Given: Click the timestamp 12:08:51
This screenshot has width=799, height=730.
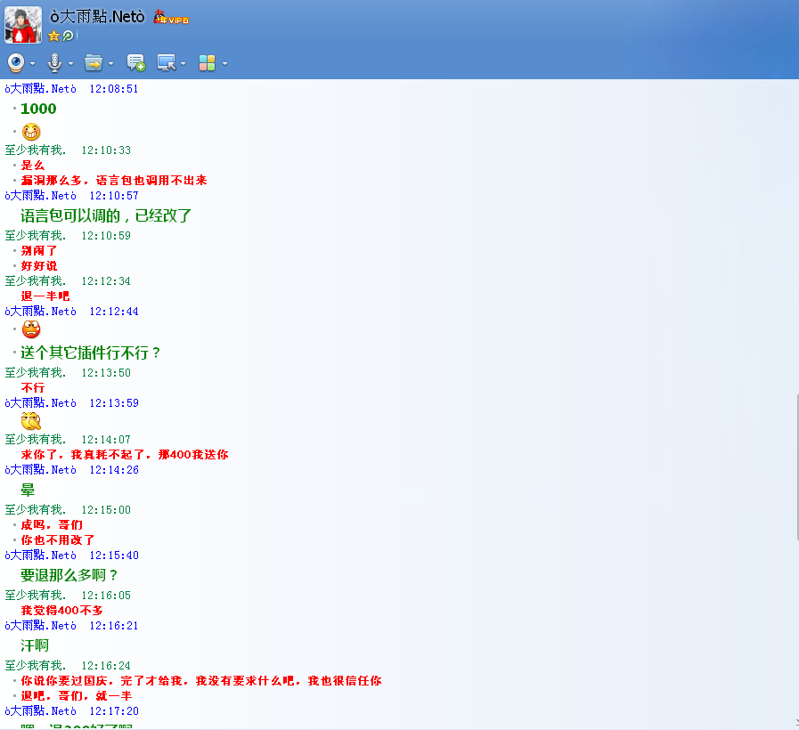Looking at the screenshot, I should click(x=114, y=89).
